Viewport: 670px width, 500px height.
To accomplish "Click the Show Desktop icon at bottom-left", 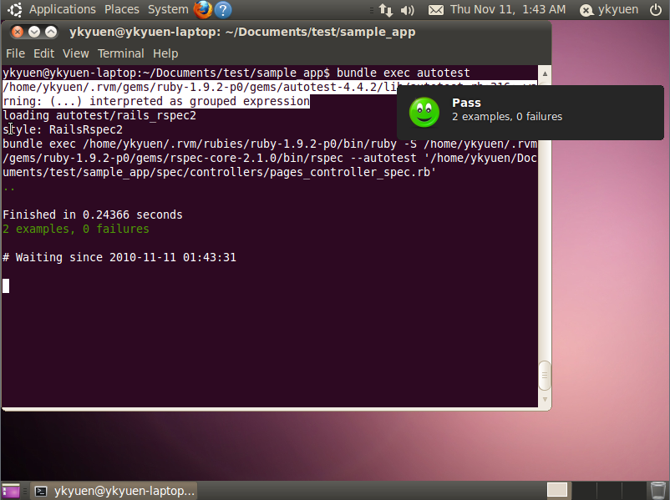I will click(11, 491).
